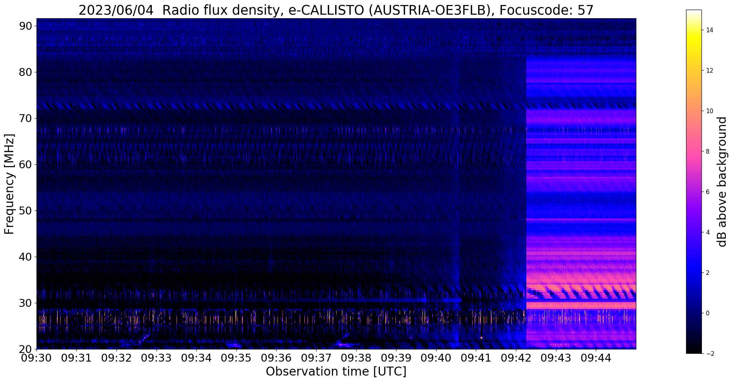The height and width of the screenshot is (382, 733).
Task: Click the 09:35 time tick label
Action: tap(236, 358)
